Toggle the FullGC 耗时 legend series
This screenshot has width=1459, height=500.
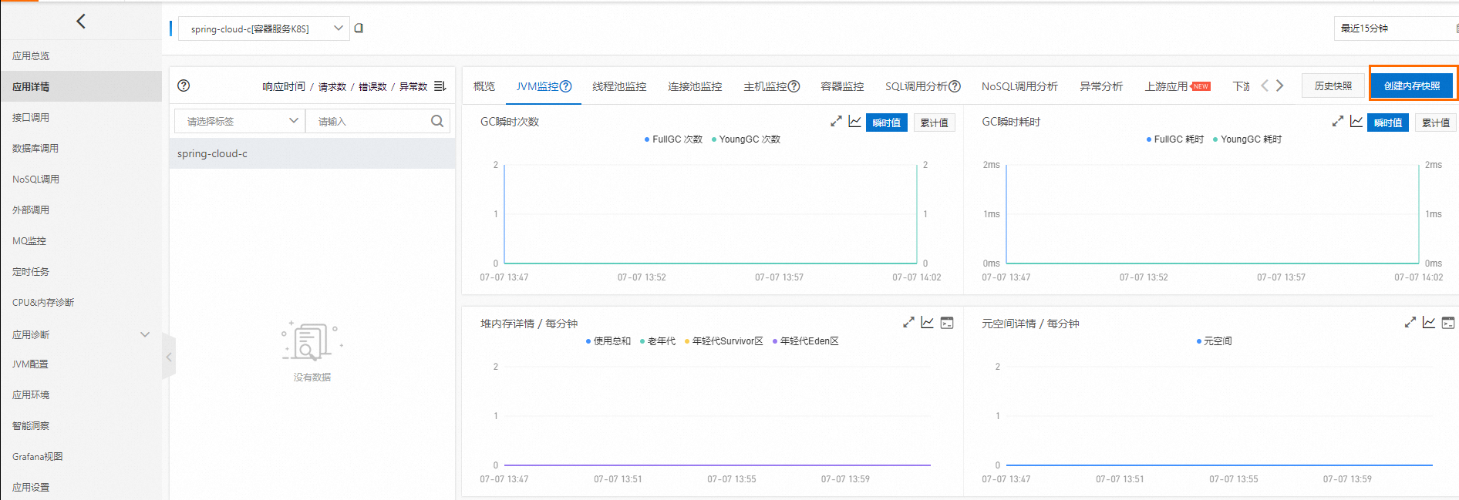(x=1174, y=139)
